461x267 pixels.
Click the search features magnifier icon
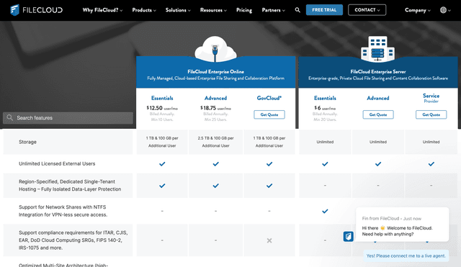9,117
